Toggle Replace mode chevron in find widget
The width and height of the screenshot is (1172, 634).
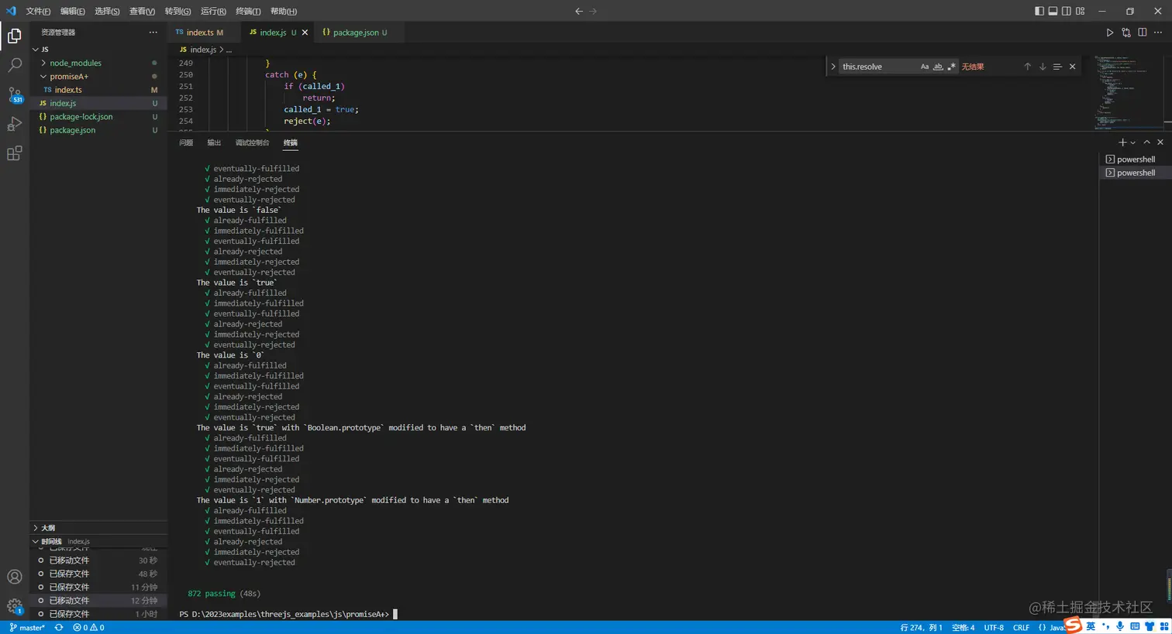pyautogui.click(x=833, y=67)
